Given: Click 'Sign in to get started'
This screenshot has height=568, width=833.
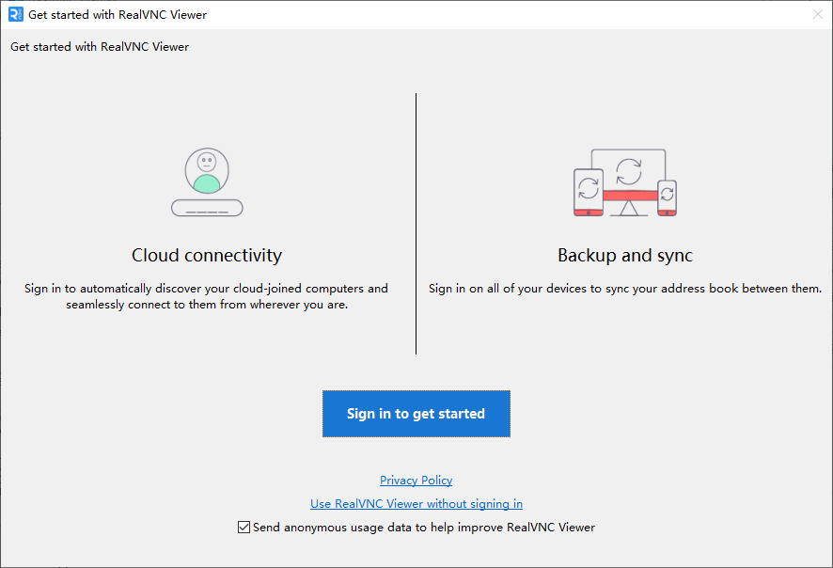Looking at the screenshot, I should [x=416, y=414].
